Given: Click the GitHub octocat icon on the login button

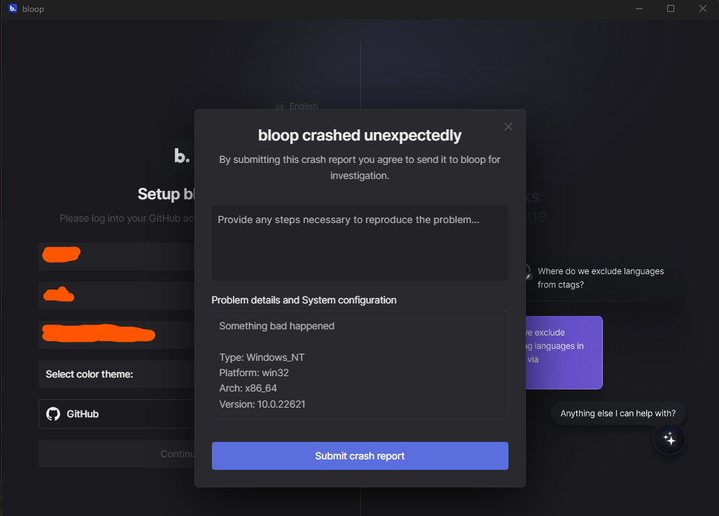Looking at the screenshot, I should (52, 414).
